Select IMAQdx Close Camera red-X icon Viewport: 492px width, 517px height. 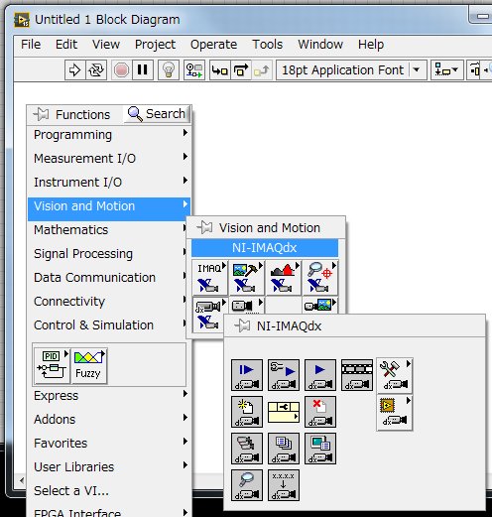click(320, 412)
